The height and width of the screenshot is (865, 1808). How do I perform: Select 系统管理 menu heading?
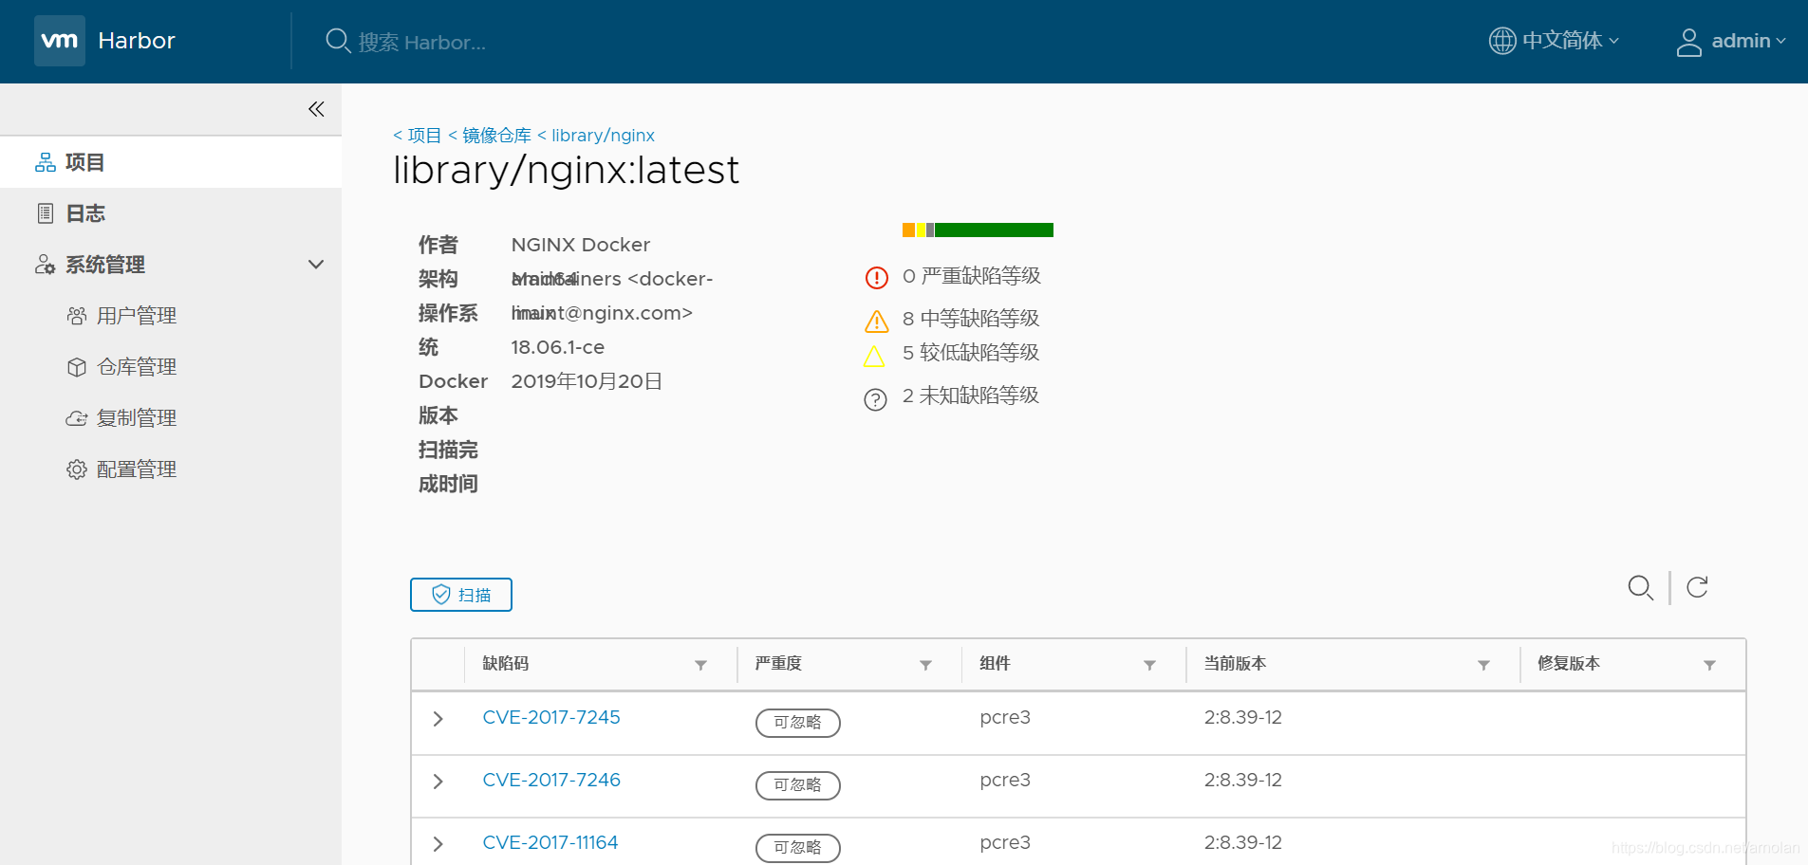tap(104, 265)
